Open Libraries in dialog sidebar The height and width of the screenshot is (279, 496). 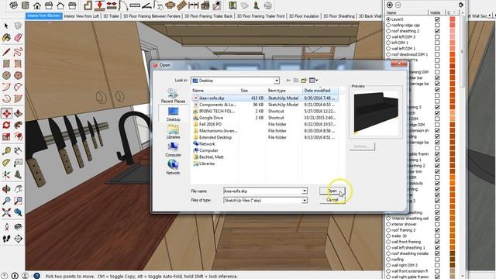point(173,132)
